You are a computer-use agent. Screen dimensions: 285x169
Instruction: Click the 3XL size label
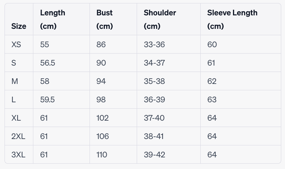(x=18, y=155)
